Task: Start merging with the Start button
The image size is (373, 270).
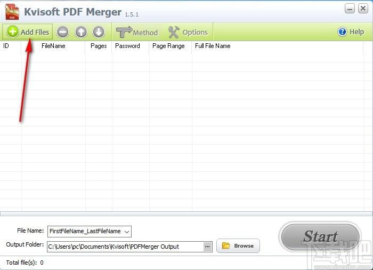Action: point(320,236)
